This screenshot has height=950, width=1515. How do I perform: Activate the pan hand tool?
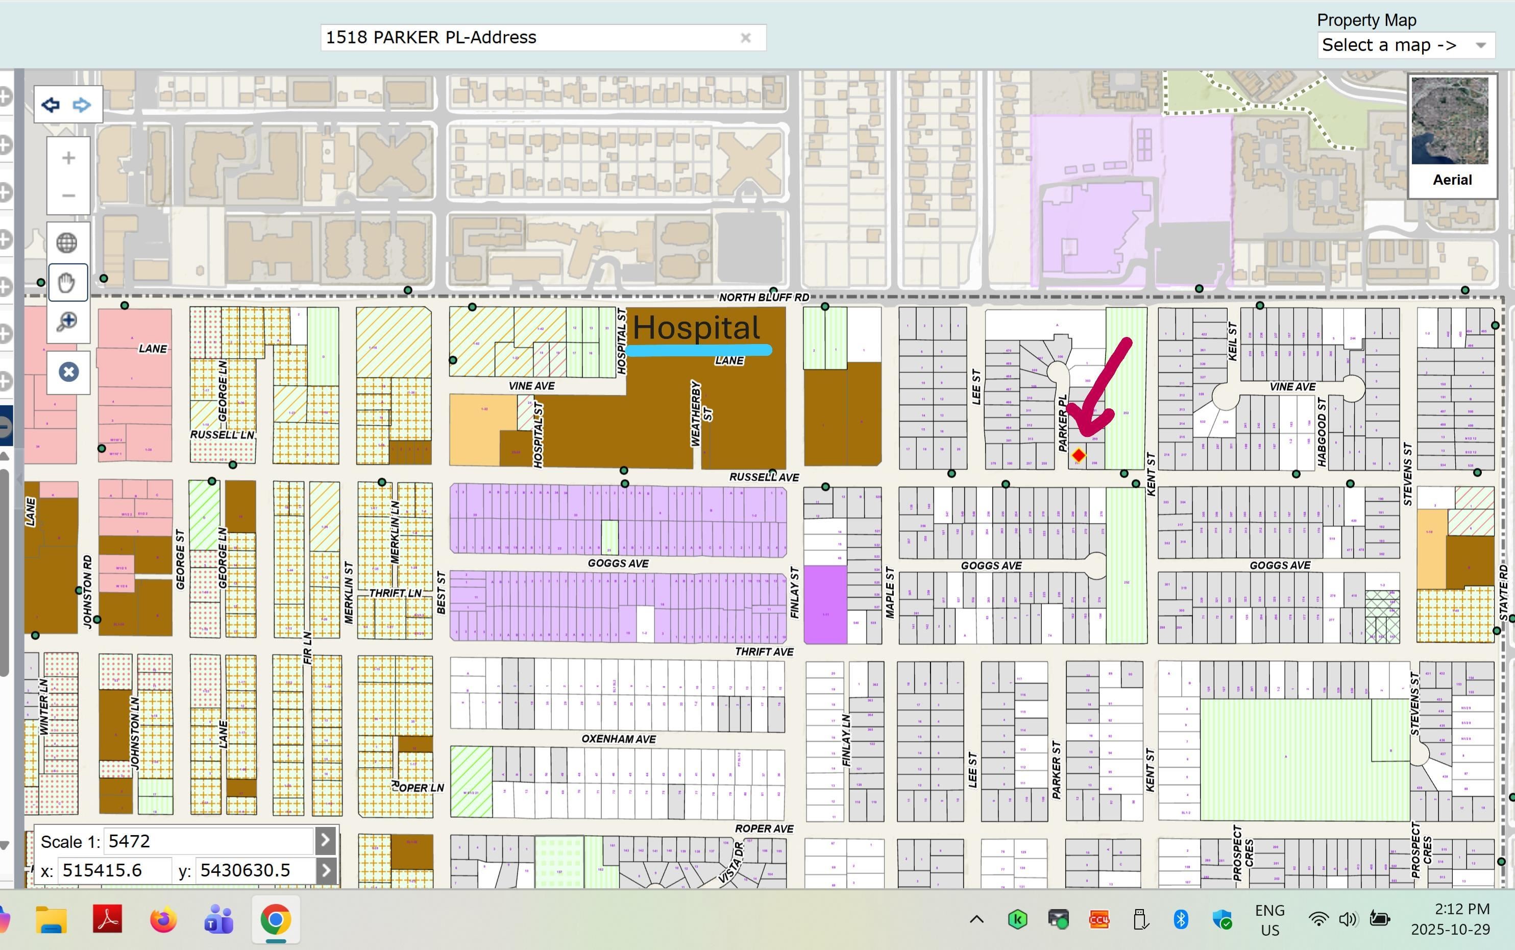[x=67, y=283]
